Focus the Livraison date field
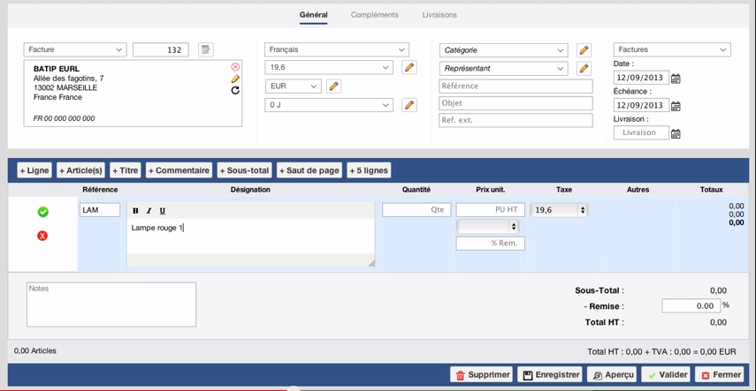The image size is (756, 391). [x=641, y=132]
